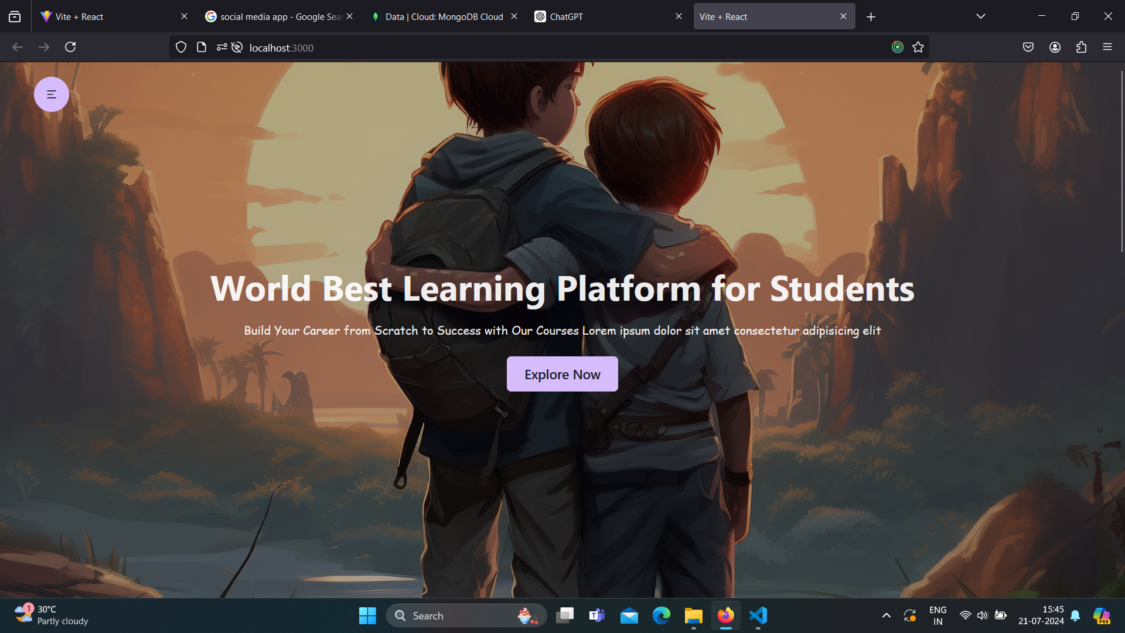Screen dimensions: 1125x633
Task: Save page to Pocket
Action: point(1028,47)
